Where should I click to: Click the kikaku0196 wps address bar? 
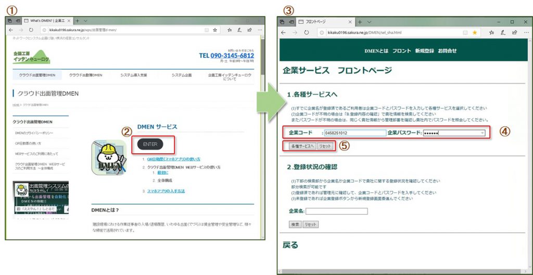pos(129,30)
